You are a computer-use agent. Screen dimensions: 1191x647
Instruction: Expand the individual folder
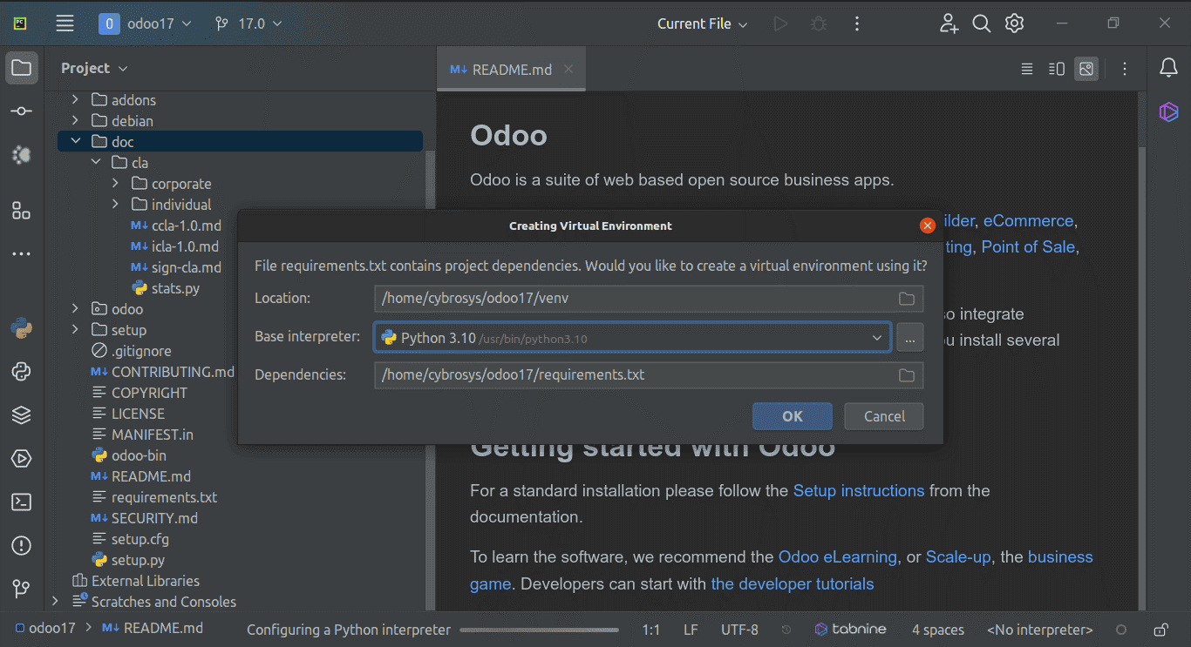[x=116, y=205]
